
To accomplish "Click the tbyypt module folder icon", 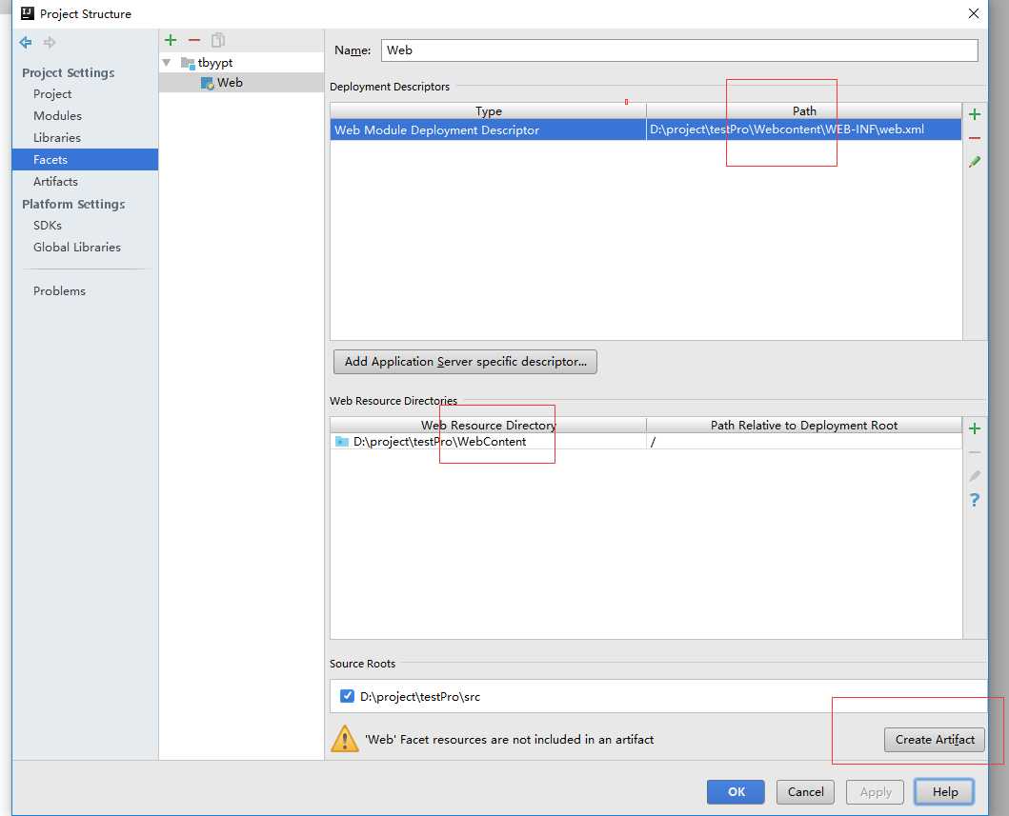I will click(x=188, y=63).
